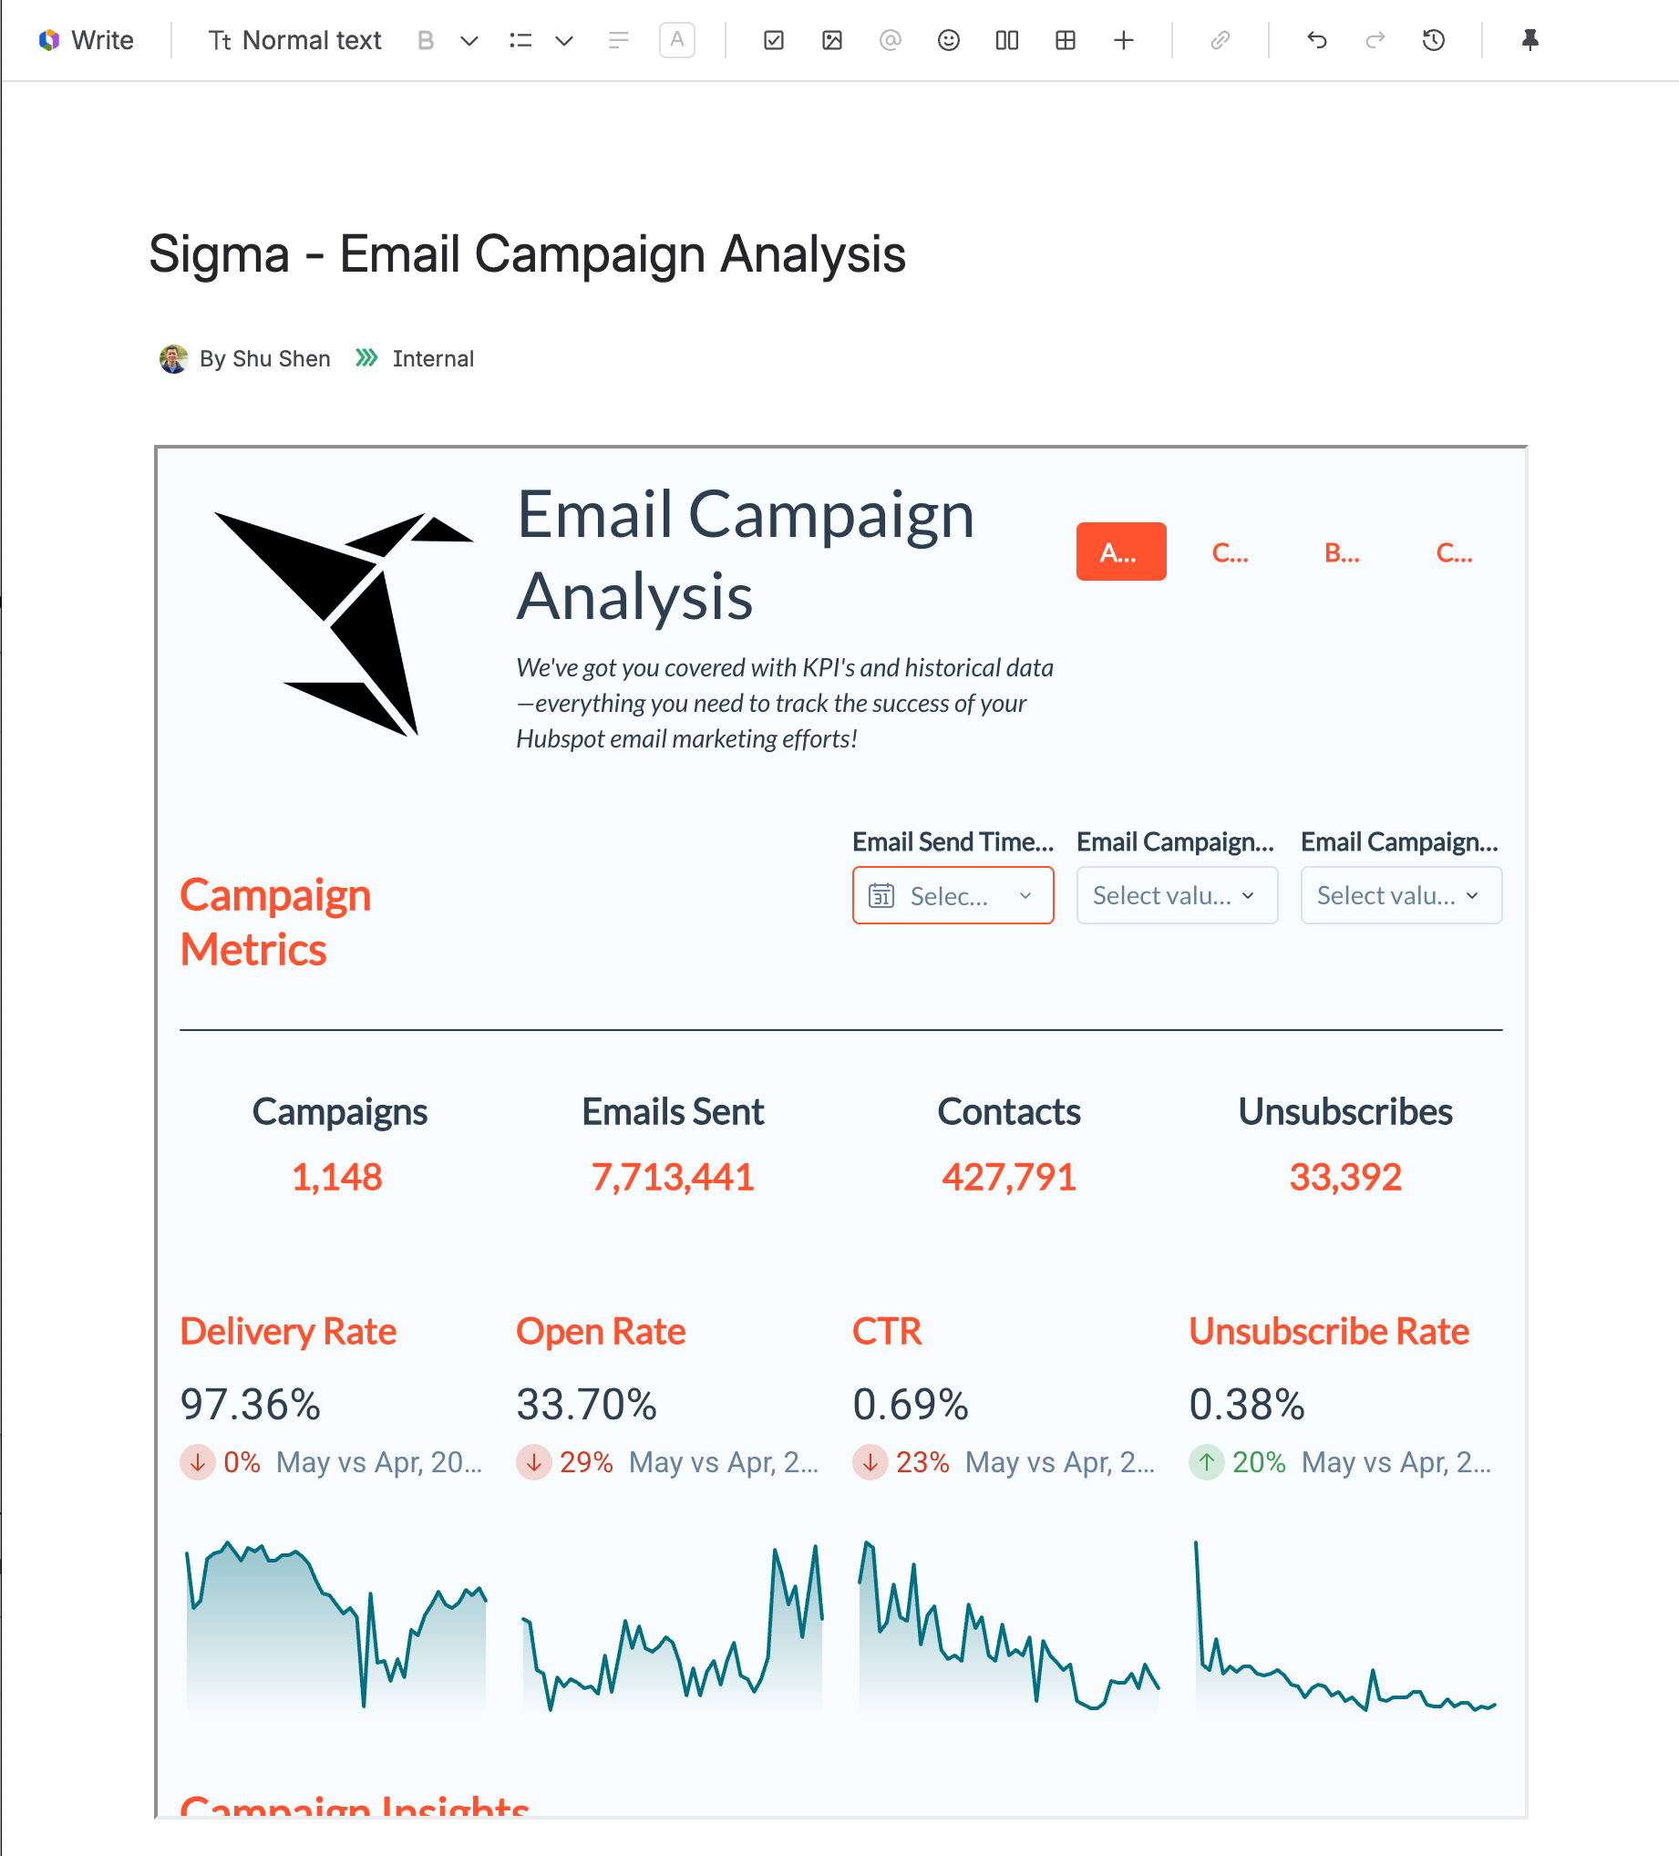
Task: Open the Normal text style dropdown
Action: point(295,40)
